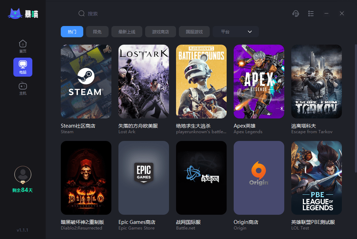Expand the 平台 platform dropdown
This screenshot has height=239, width=357.
point(236,32)
